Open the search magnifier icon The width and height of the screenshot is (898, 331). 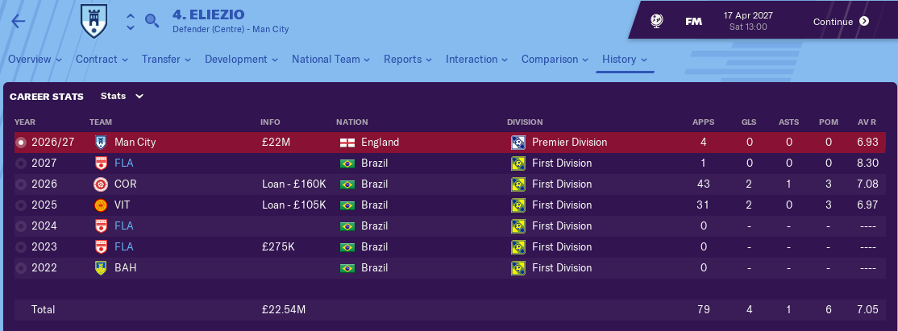point(152,21)
